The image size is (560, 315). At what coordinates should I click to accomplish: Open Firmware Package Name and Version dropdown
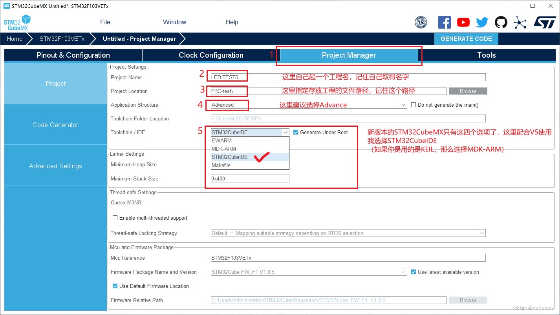tap(309, 272)
